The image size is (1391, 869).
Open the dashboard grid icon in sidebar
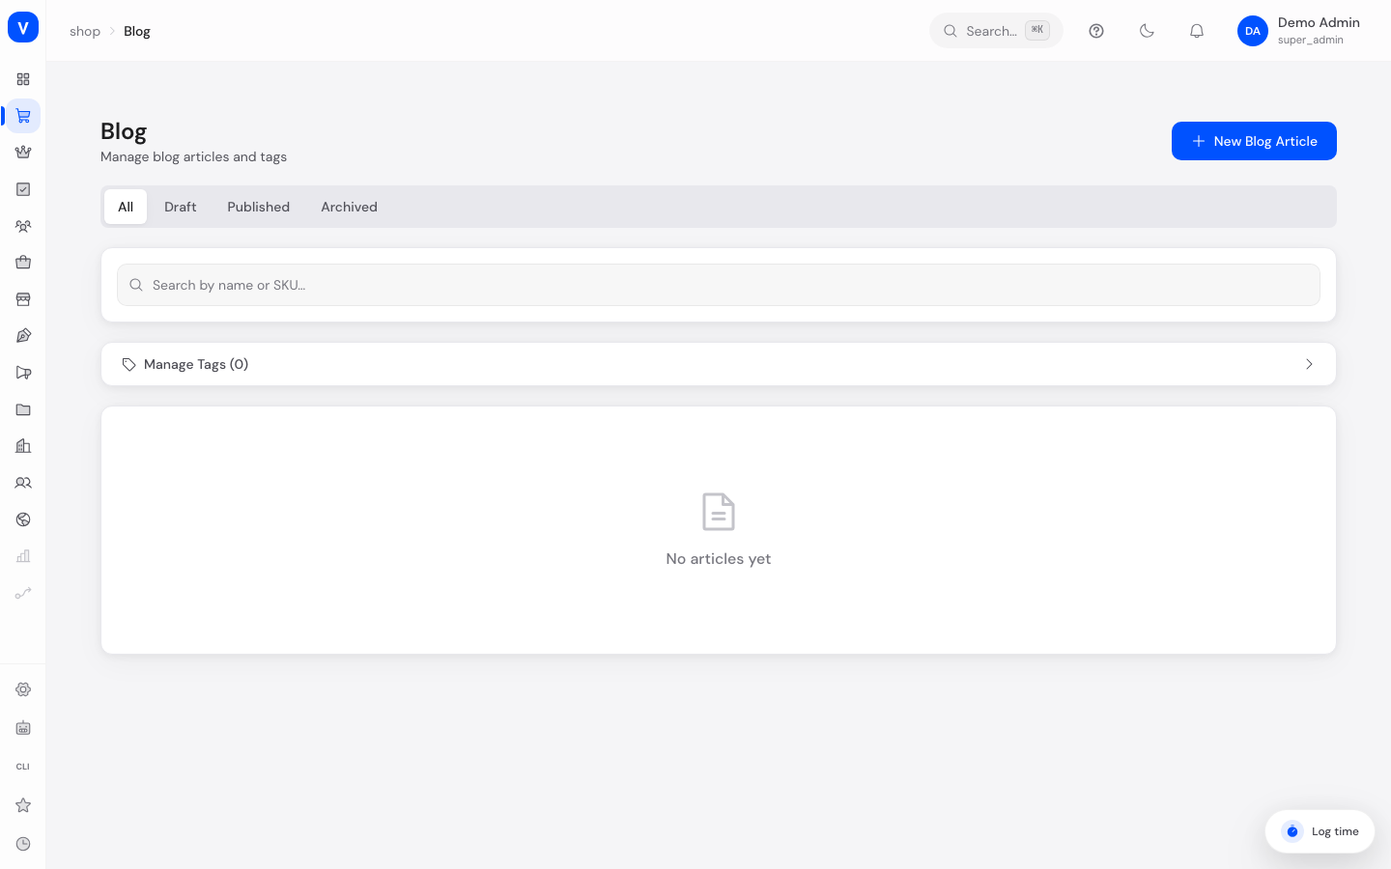23,79
